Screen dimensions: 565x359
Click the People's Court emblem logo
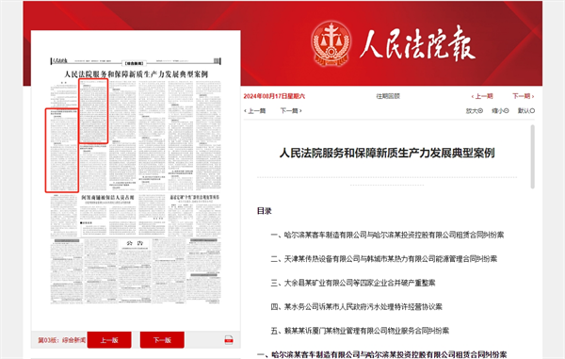click(331, 43)
